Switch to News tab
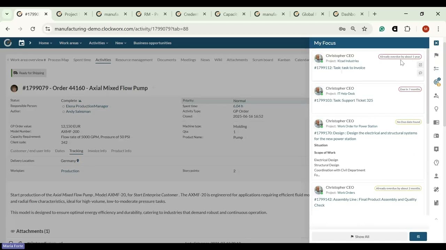 pyautogui.click(x=205, y=60)
